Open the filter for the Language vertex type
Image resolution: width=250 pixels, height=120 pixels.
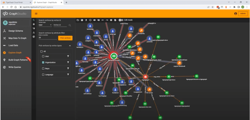coord(68,75)
